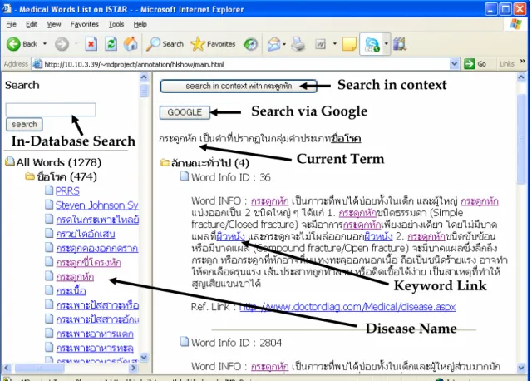Click the Research books icon
The image size is (532, 381).
click(x=400, y=44)
